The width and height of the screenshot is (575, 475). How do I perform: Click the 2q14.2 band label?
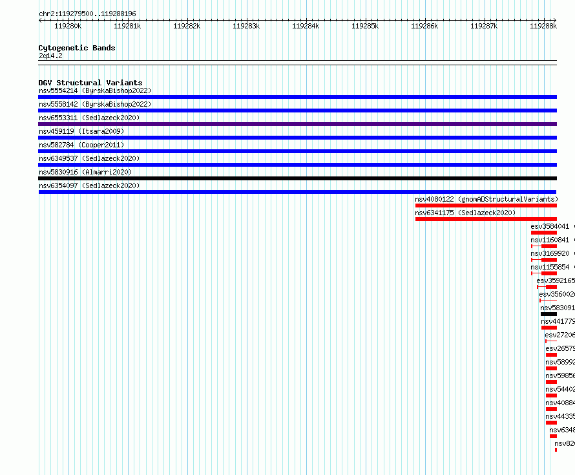pos(50,56)
